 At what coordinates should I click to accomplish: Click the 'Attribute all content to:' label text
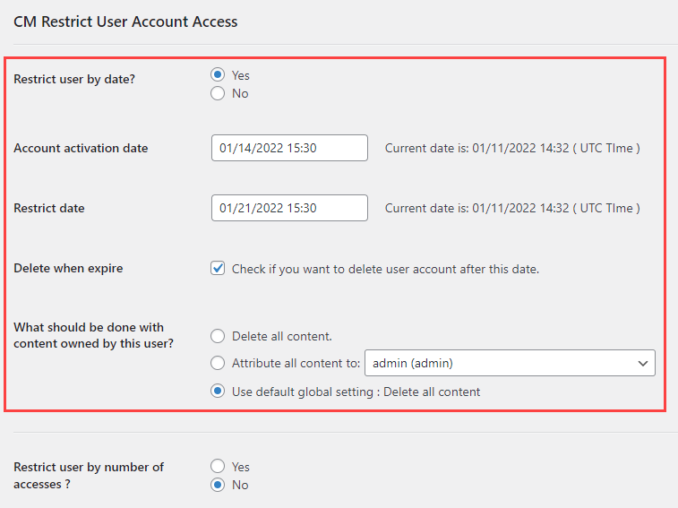(296, 363)
